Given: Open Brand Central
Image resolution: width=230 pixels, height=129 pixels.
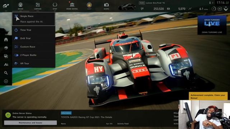Looking at the screenshot, I should [72, 6].
